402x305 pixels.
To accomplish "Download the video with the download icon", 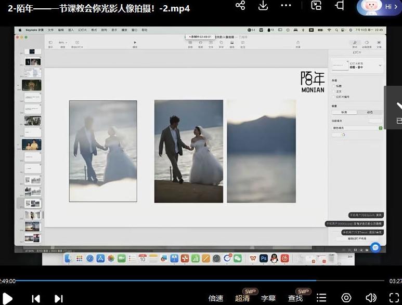I will click(263, 5).
